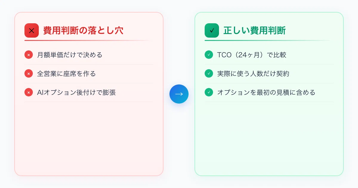This screenshot has height=188, width=358.
Task: Click the large red X header icon
Action: (32, 30)
